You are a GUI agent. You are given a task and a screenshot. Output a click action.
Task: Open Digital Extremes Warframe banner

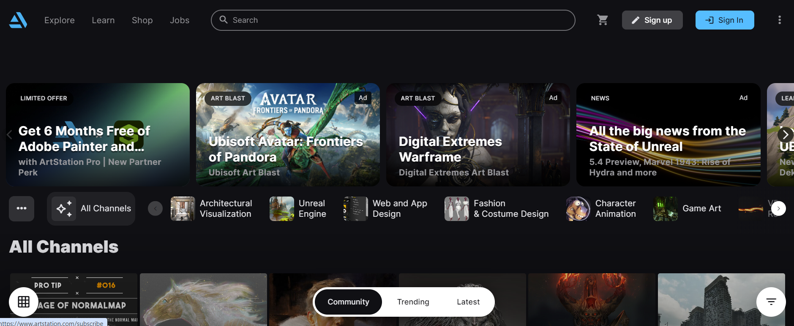coord(478,135)
